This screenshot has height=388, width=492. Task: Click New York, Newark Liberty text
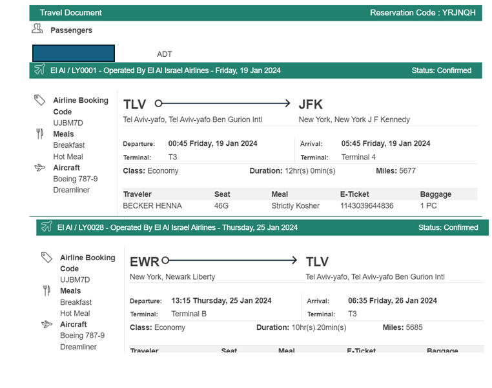[x=172, y=277]
